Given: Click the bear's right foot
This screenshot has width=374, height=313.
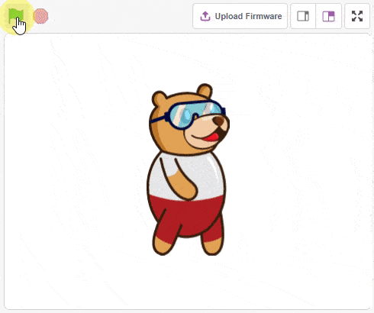Looking at the screenshot, I should point(212,247).
